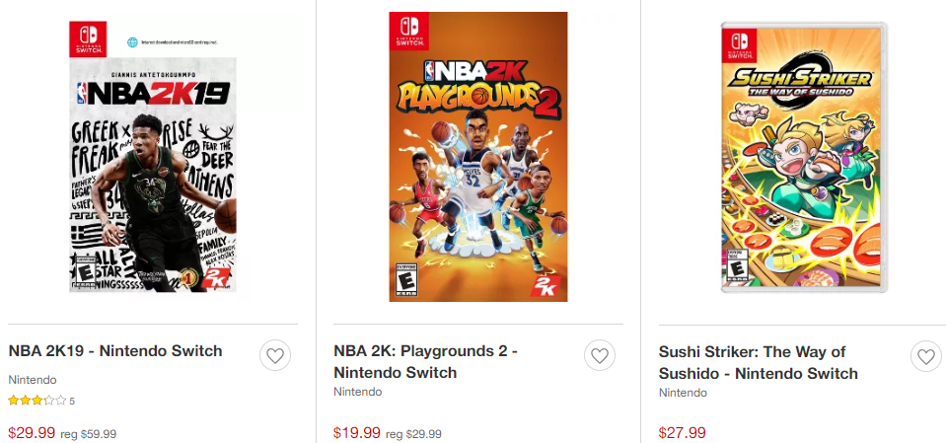The height and width of the screenshot is (443, 946).
Task: Click the Nintendo brand under Sushi Striker
Action: (683, 393)
